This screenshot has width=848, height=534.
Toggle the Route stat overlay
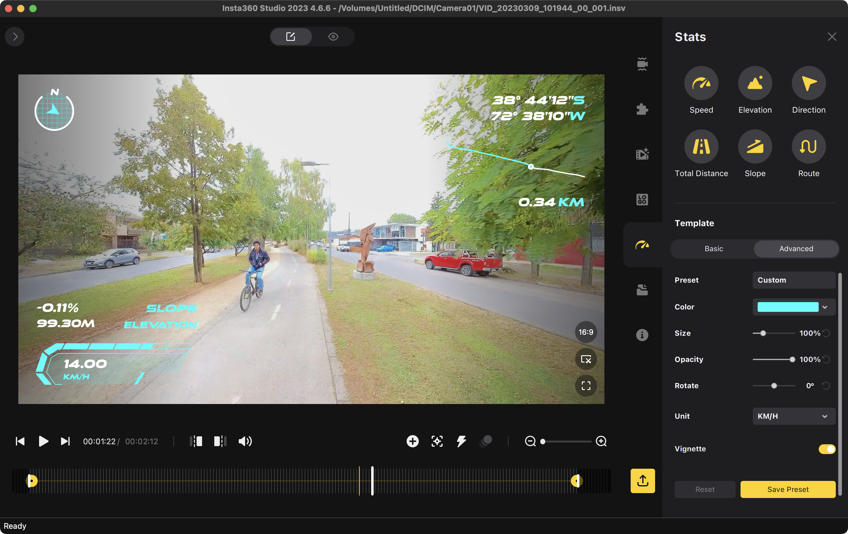808,146
